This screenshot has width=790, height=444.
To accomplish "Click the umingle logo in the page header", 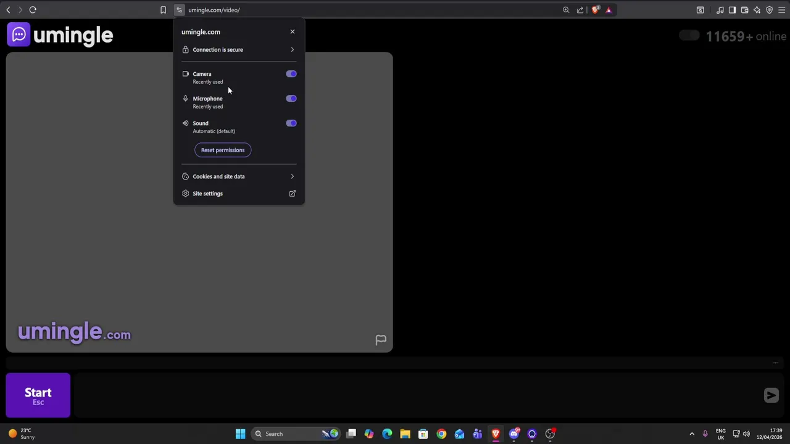I will 60,35.
